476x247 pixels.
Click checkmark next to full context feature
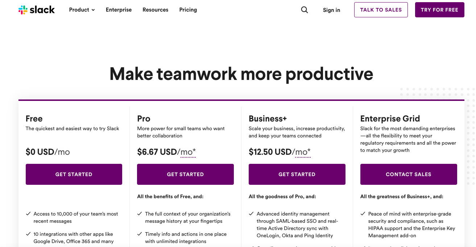pos(140,214)
